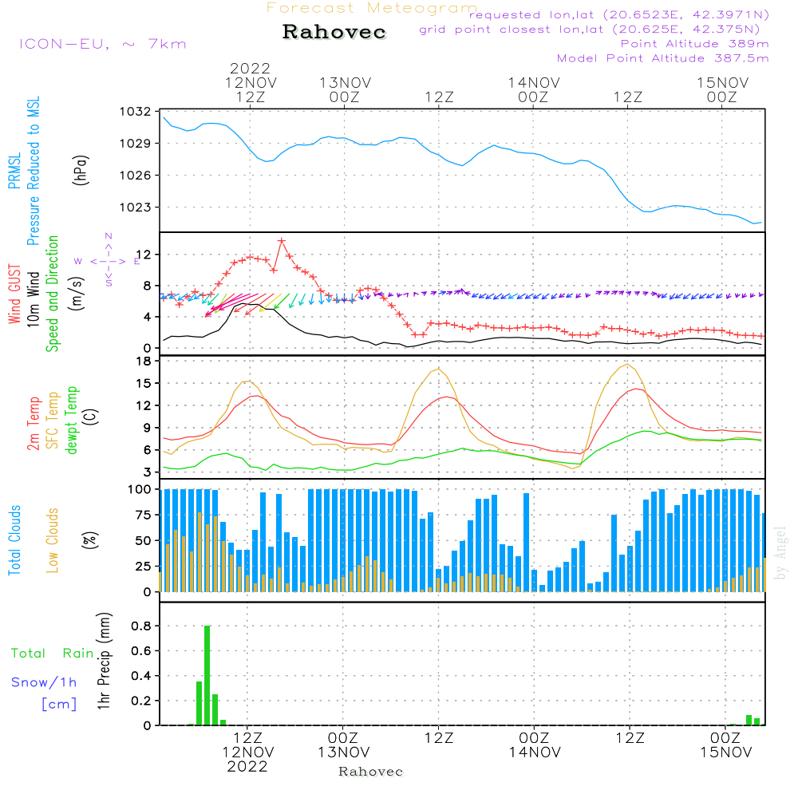The width and height of the screenshot is (798, 798).
Task: Click the '1032' pressure axis value
Action: [x=136, y=112]
